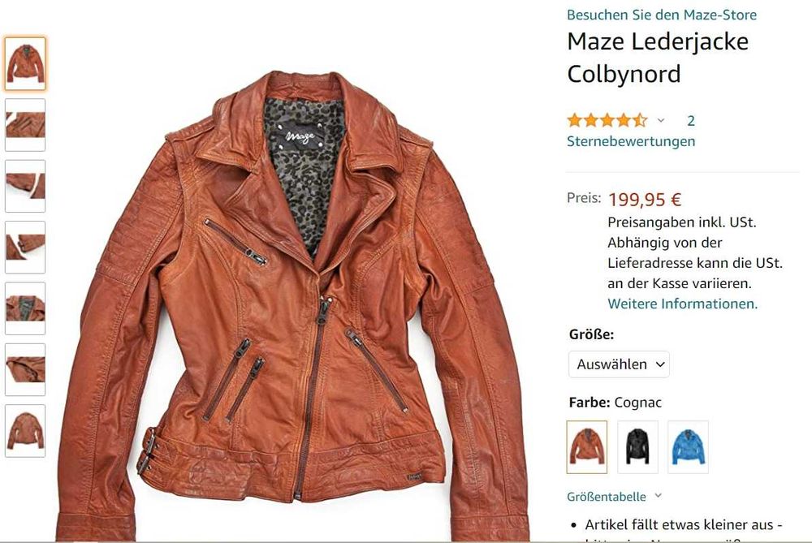812x543 pixels.
Task: Click the Maze Lederjacke Colbynord product title
Action: click(x=658, y=58)
